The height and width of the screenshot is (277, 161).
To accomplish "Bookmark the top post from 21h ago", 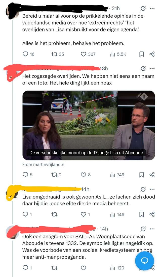I will pyautogui.click(x=142, y=54).
